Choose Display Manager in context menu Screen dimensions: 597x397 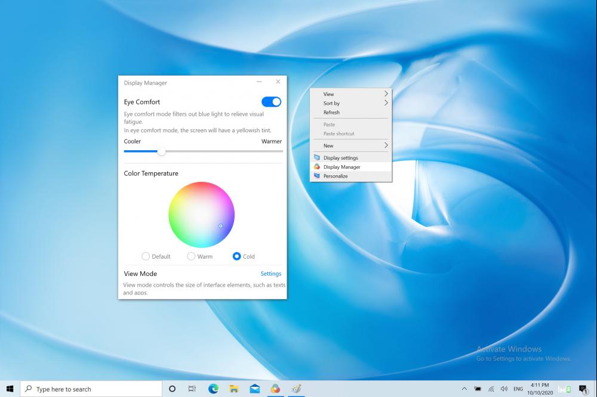click(x=350, y=167)
